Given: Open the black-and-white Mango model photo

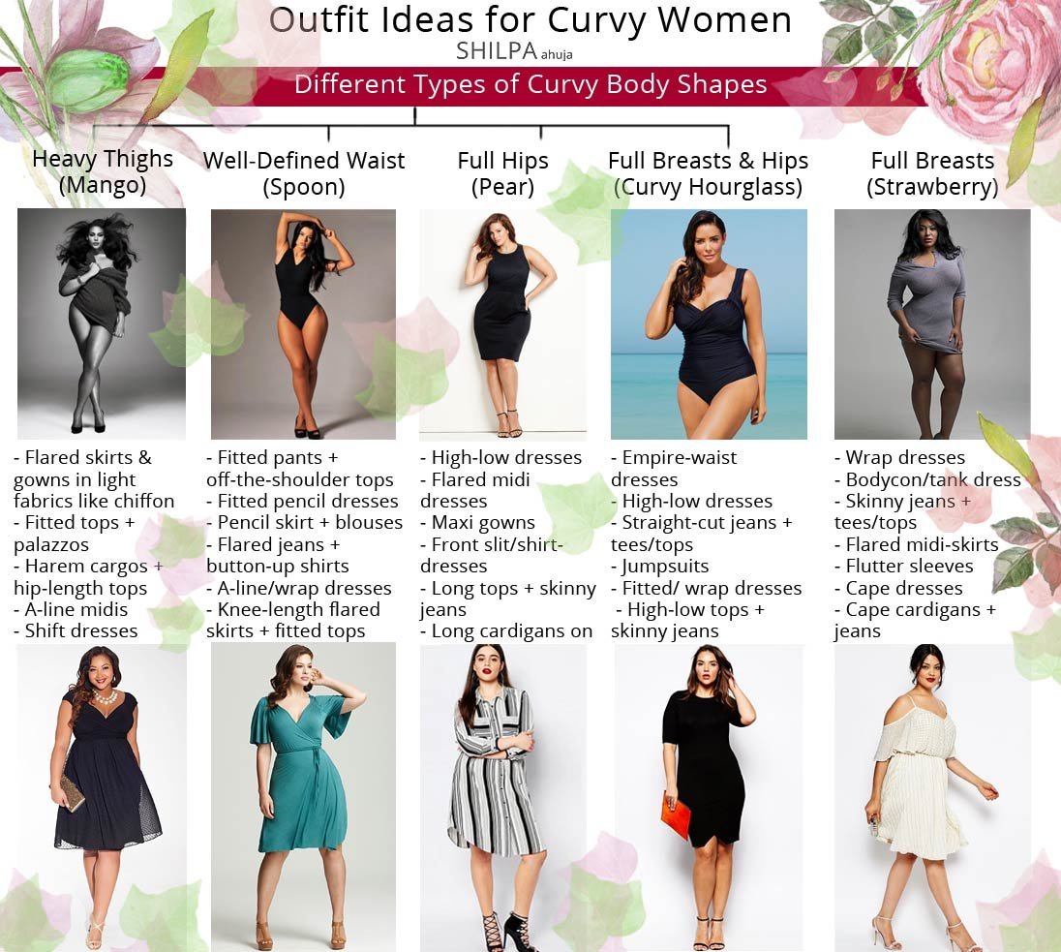Looking at the screenshot, I should [102, 323].
